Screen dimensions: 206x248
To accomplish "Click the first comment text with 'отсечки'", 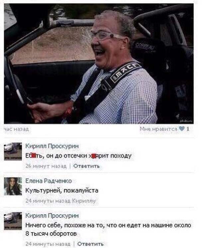I will (x=78, y=156).
